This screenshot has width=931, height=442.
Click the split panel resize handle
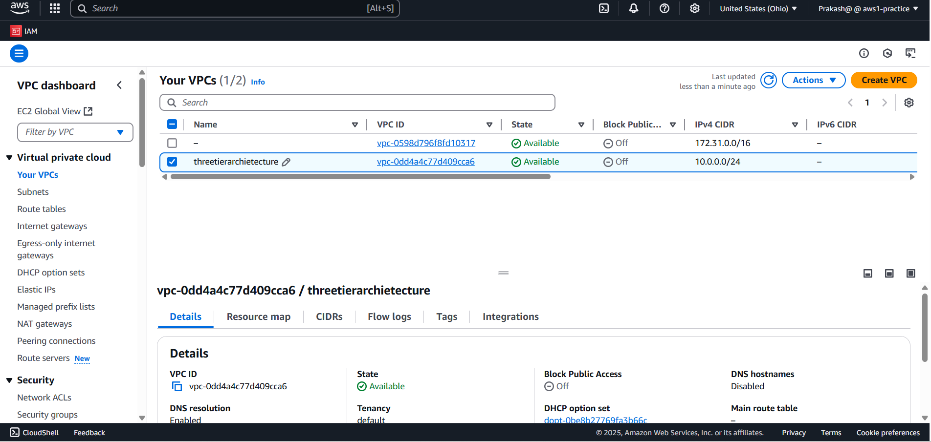[x=504, y=273]
